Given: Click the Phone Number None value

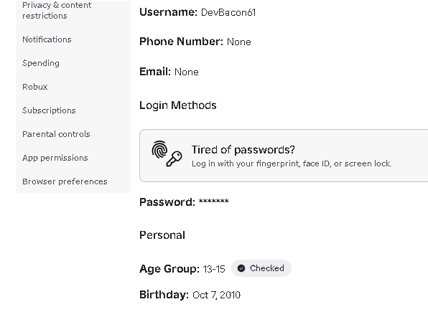Looking at the screenshot, I should tap(239, 42).
